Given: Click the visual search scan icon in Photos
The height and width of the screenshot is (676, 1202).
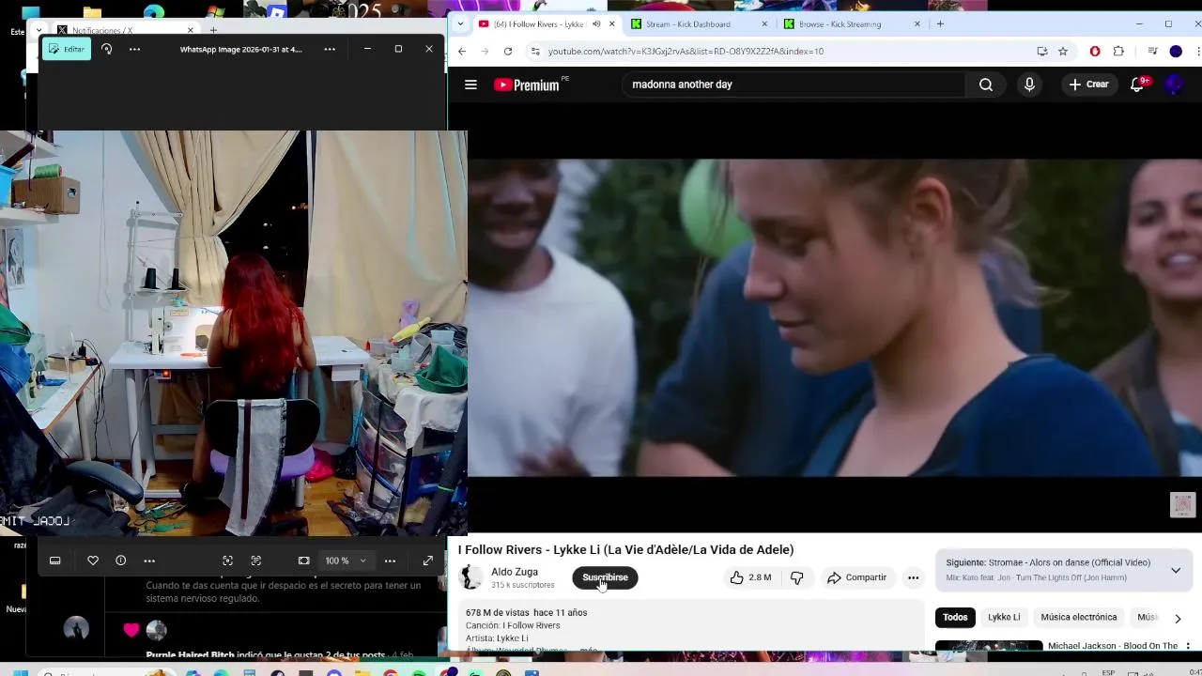Looking at the screenshot, I should (227, 561).
